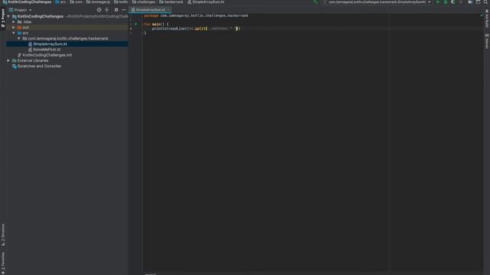The height and width of the screenshot is (275, 490).
Task: Click the green inspection checkmark in editor
Action: click(x=482, y=15)
